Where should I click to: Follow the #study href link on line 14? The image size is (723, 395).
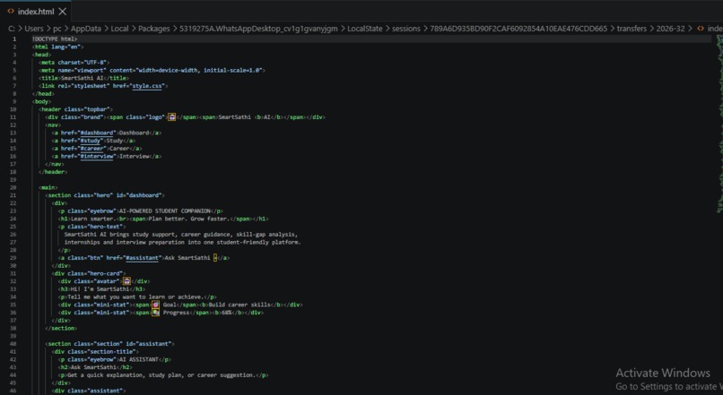tap(90, 141)
